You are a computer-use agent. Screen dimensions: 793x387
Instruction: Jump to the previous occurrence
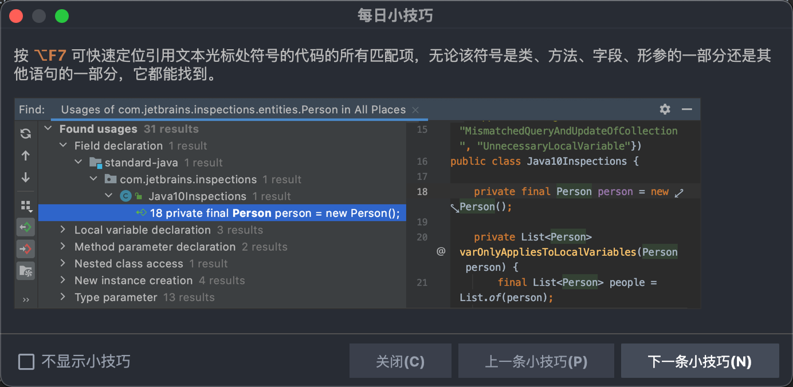25,155
